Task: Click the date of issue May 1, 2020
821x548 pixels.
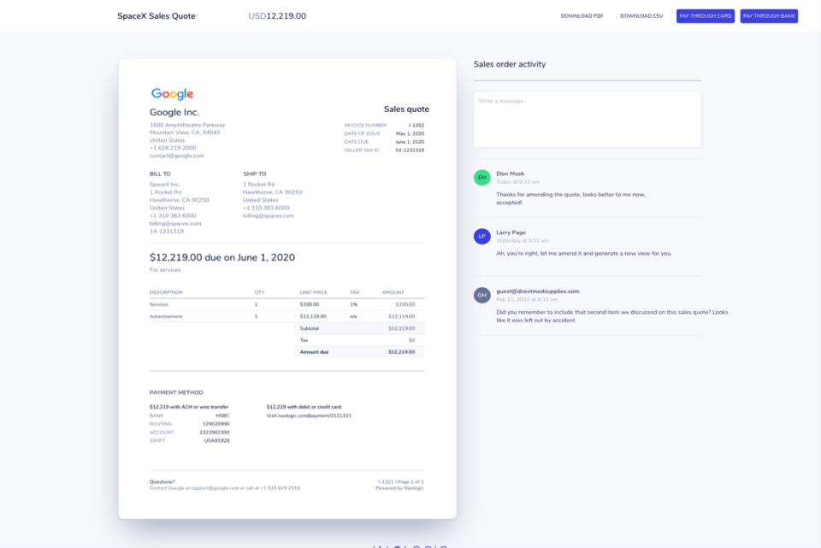Action: click(410, 134)
